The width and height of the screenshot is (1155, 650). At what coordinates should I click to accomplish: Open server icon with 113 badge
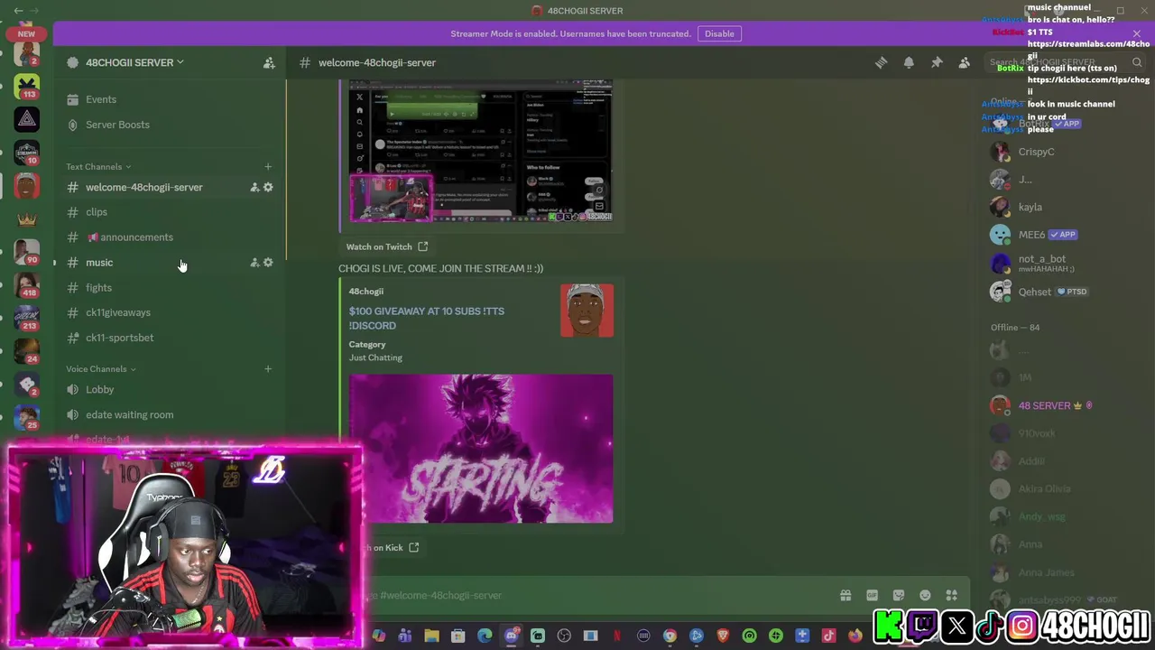(27, 87)
